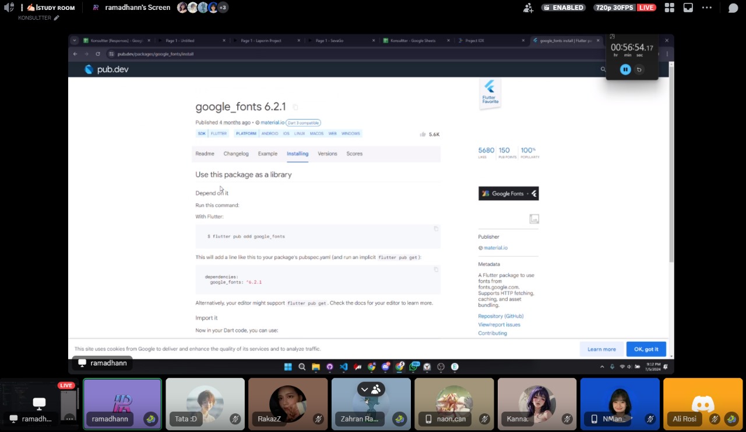Open View/report issues link
The height and width of the screenshot is (432, 746).
pos(499,325)
